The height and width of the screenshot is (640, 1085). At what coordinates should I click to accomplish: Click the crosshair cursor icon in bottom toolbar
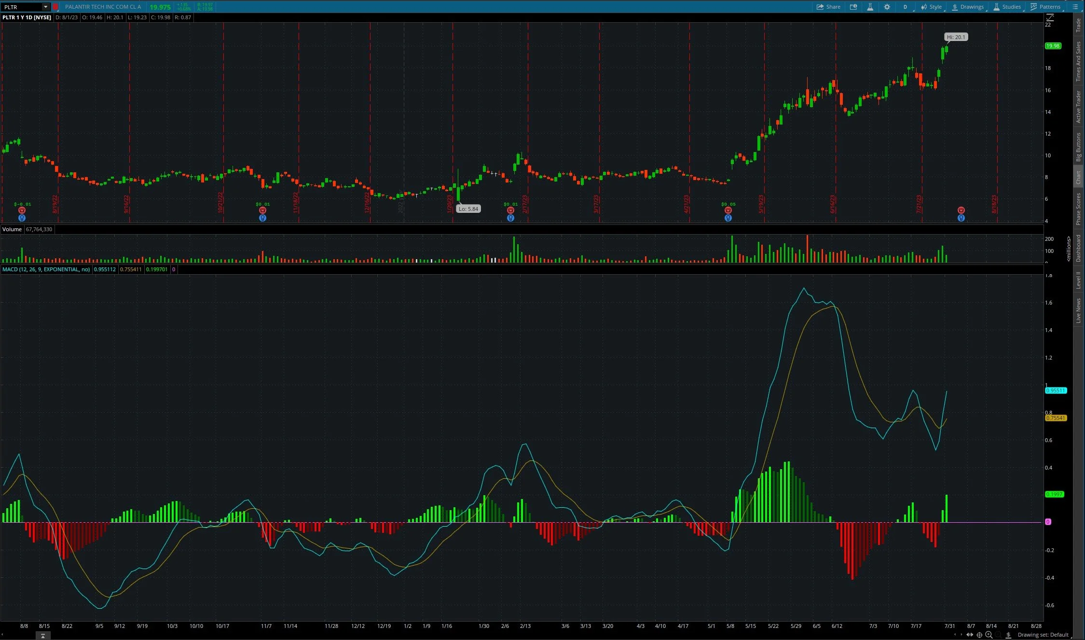(980, 635)
